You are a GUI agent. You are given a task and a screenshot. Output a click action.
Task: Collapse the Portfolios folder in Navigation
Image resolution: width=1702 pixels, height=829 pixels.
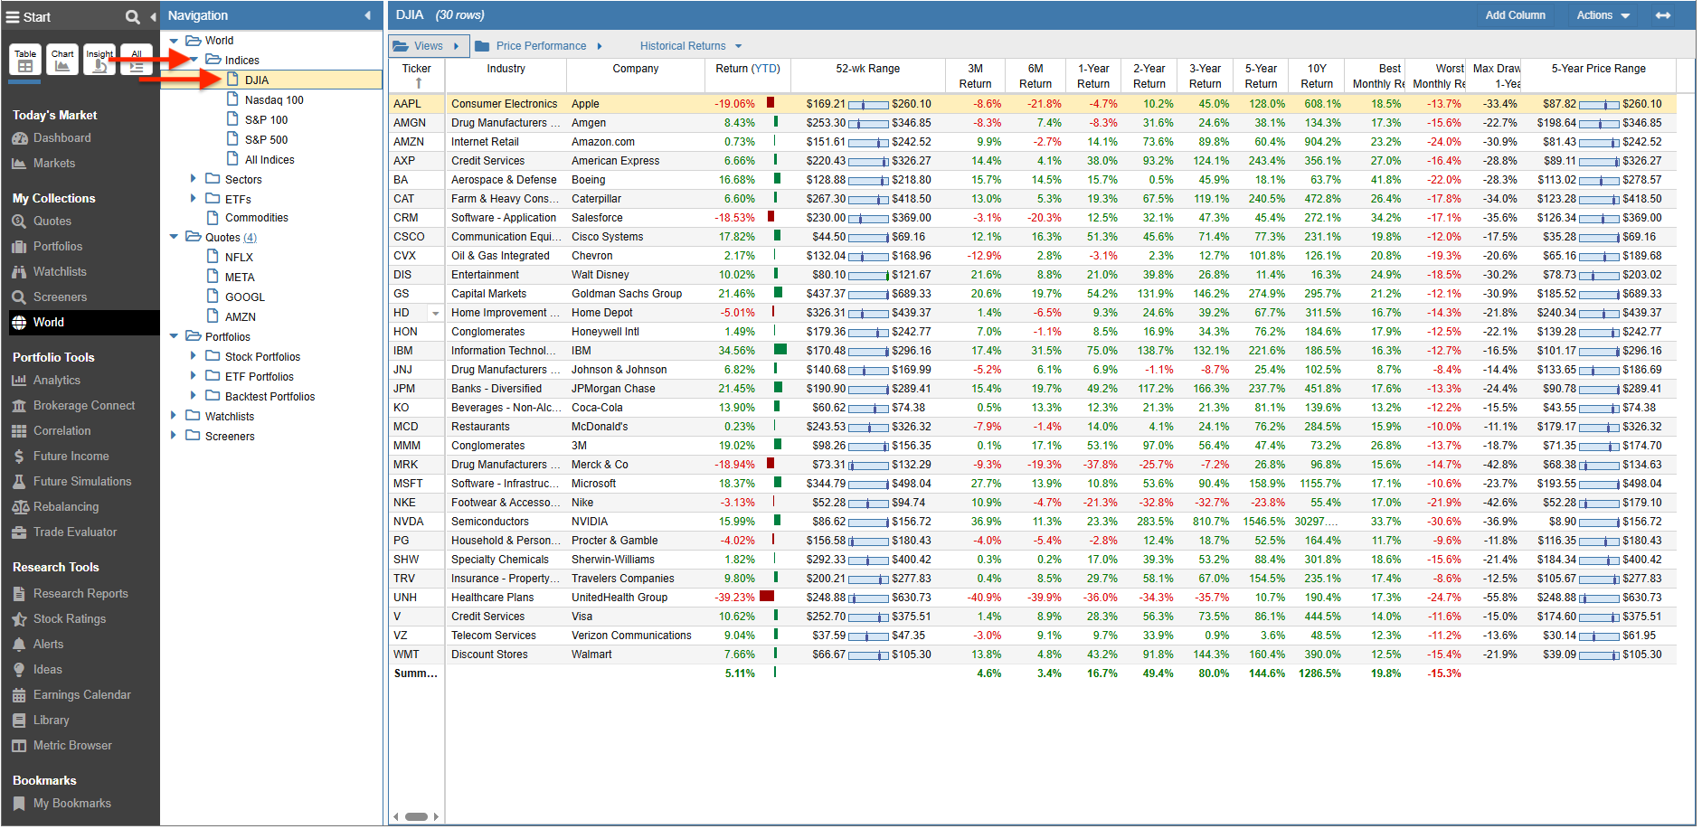coord(174,336)
